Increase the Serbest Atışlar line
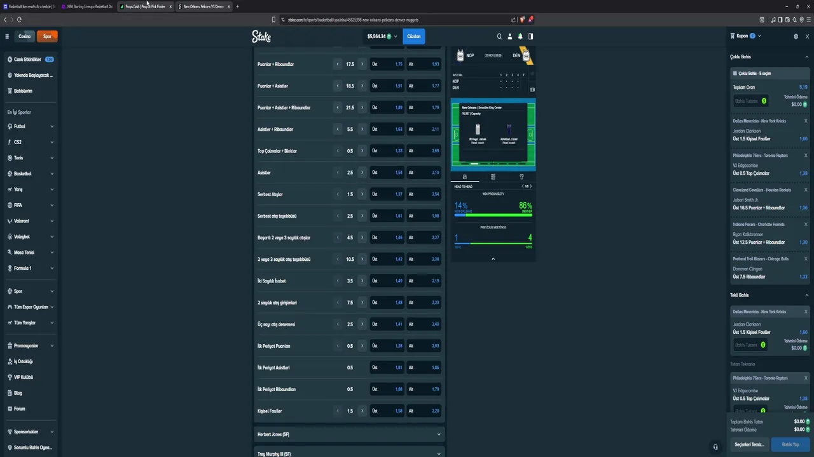This screenshot has height=457, width=814. pyautogui.click(x=362, y=194)
